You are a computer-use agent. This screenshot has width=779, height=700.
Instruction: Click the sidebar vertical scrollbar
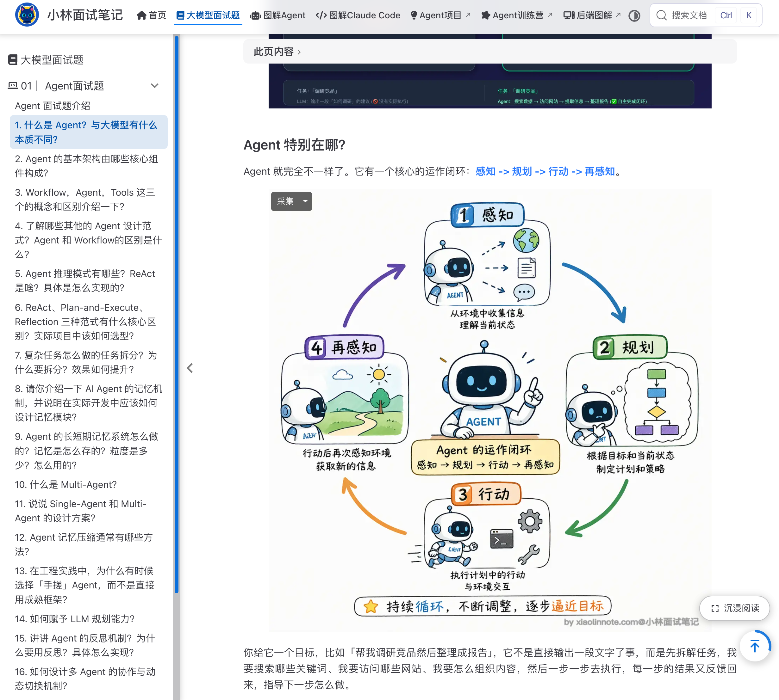[176, 314]
